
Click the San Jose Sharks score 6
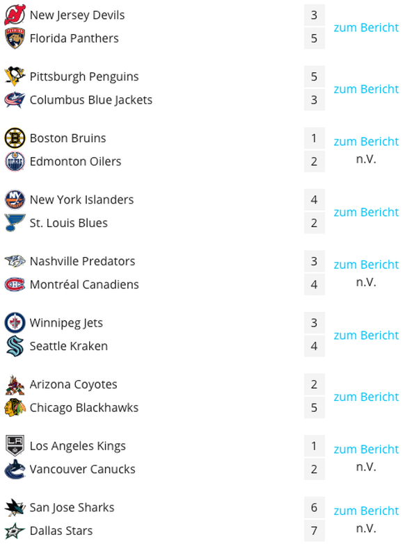(x=315, y=507)
